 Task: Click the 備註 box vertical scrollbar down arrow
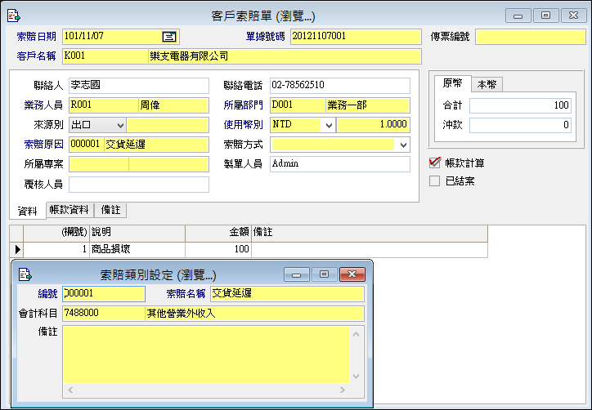tap(357, 377)
